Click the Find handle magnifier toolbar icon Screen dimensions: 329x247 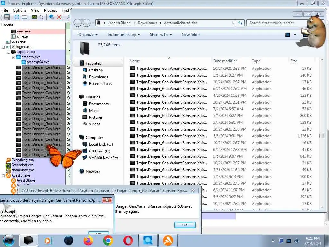(68, 17)
